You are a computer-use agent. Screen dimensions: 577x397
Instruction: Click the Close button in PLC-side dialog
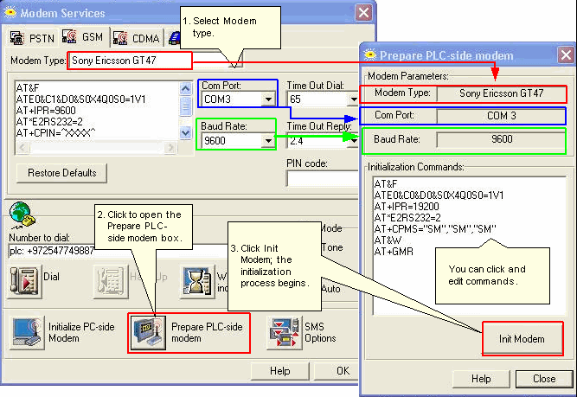544,379
